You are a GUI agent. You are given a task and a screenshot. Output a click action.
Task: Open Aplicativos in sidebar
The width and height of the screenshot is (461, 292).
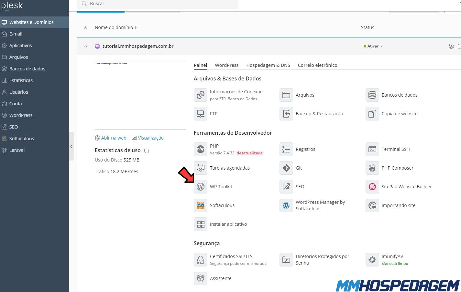34,46
